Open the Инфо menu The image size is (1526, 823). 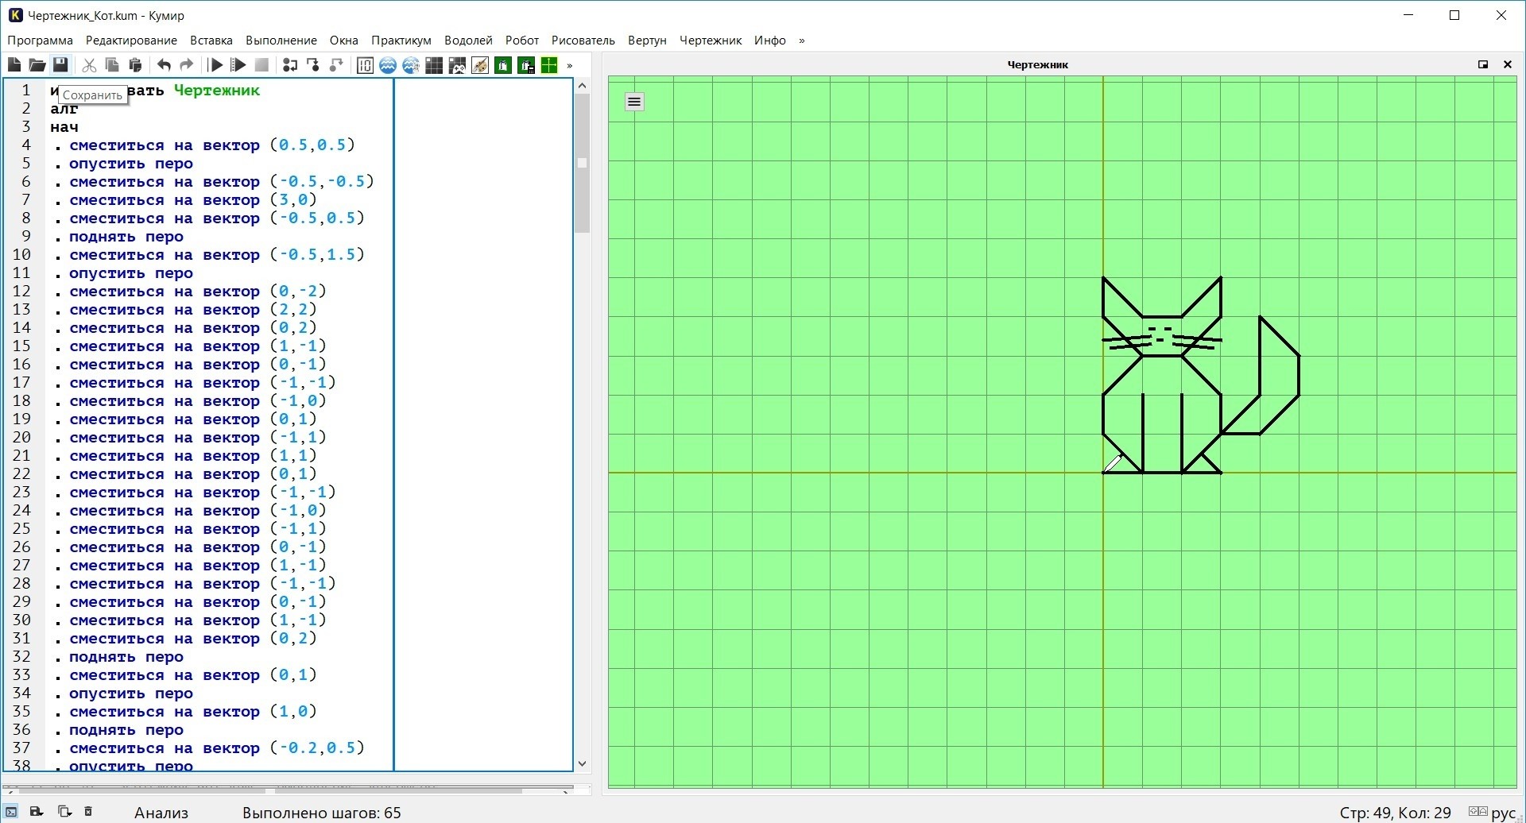(x=770, y=41)
